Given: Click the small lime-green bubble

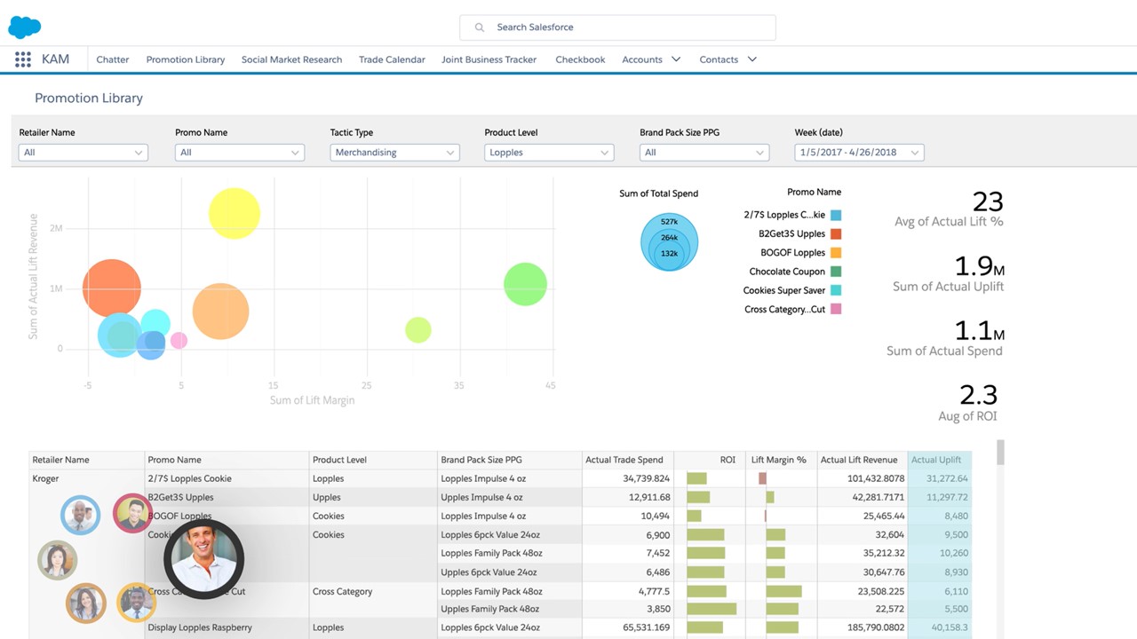Looking at the screenshot, I should coord(418,330).
